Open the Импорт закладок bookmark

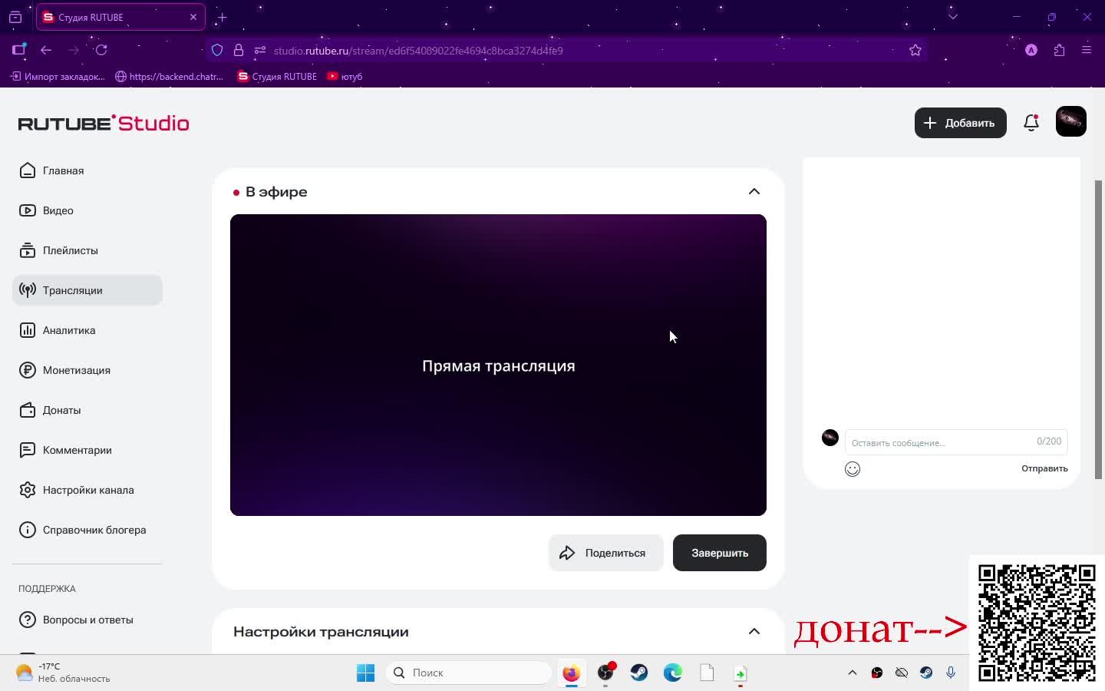58,76
